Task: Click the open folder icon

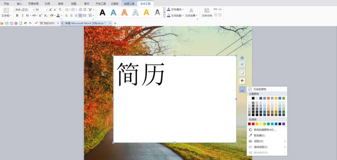Action: point(2,23)
